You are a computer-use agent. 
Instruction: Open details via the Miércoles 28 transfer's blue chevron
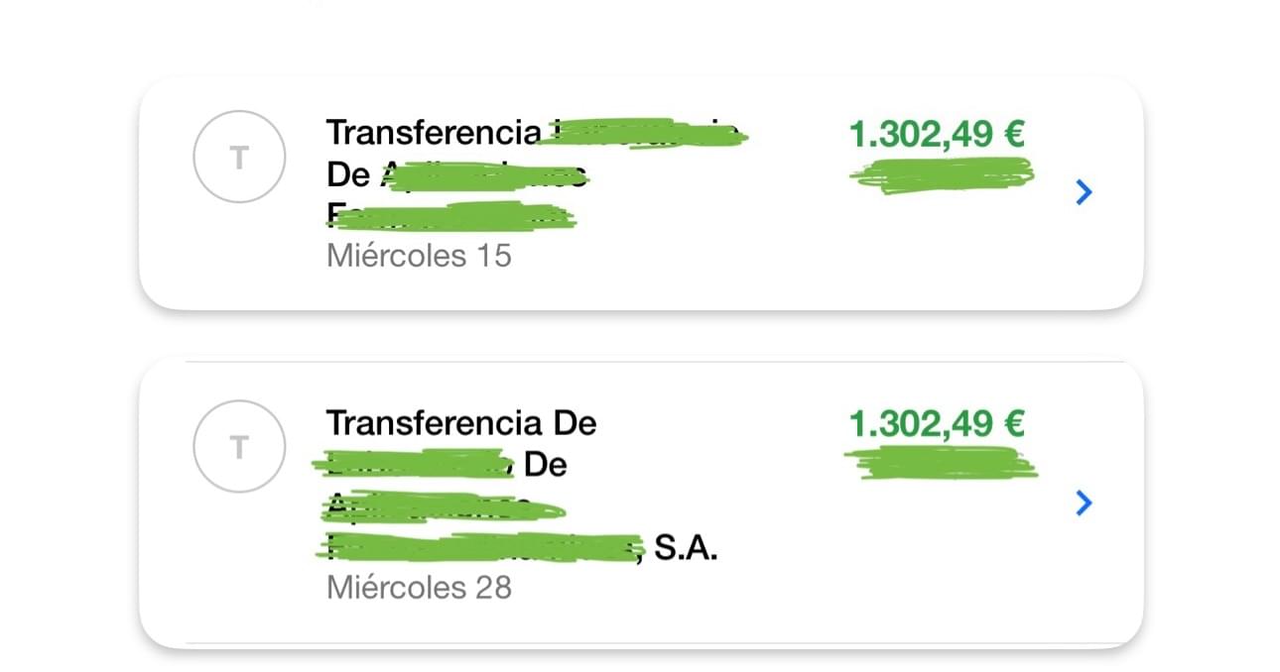point(1084,504)
